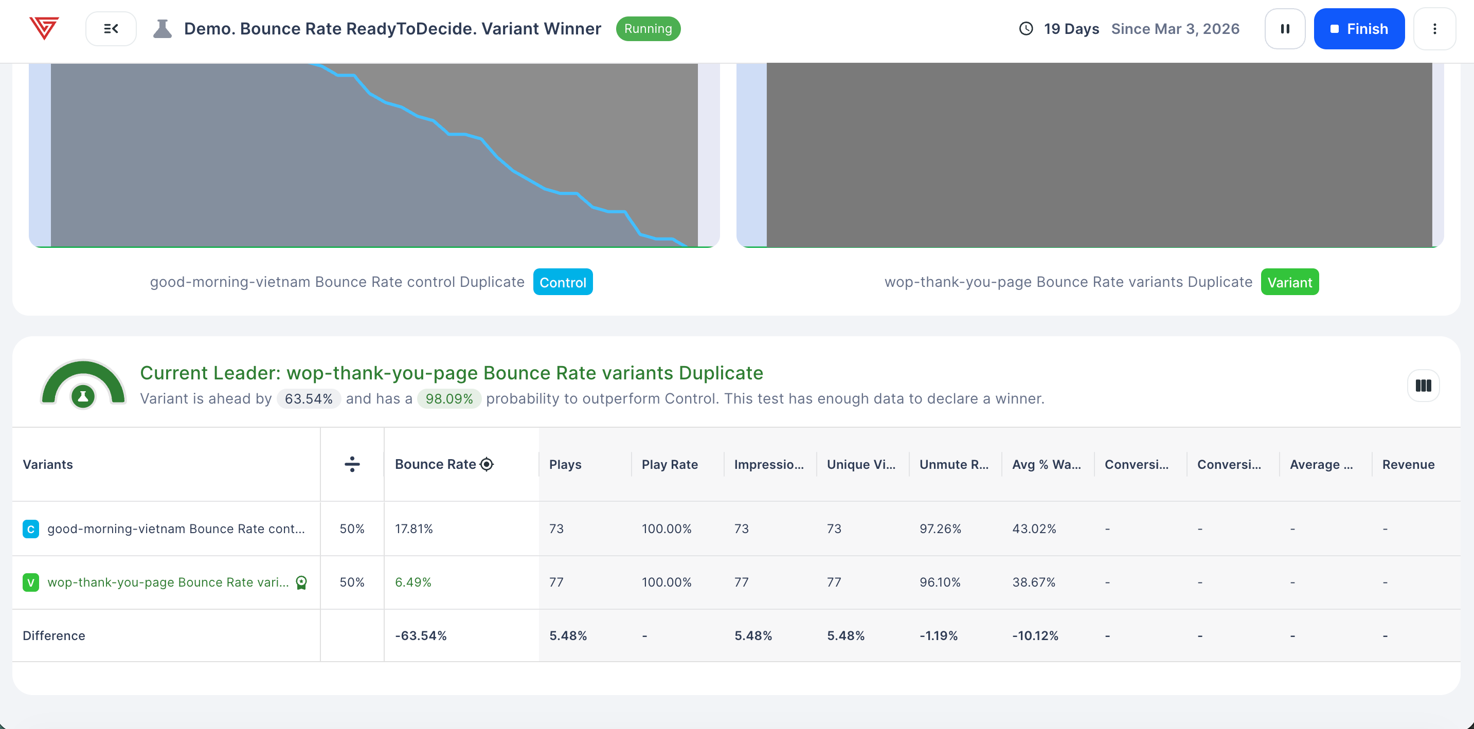
Task: Open the three-dot more options menu
Action: coord(1434,29)
